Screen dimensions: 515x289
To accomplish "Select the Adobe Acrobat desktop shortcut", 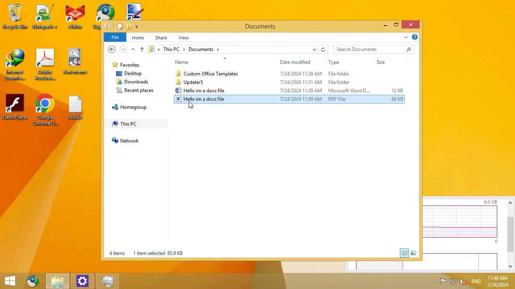I will [x=45, y=64].
